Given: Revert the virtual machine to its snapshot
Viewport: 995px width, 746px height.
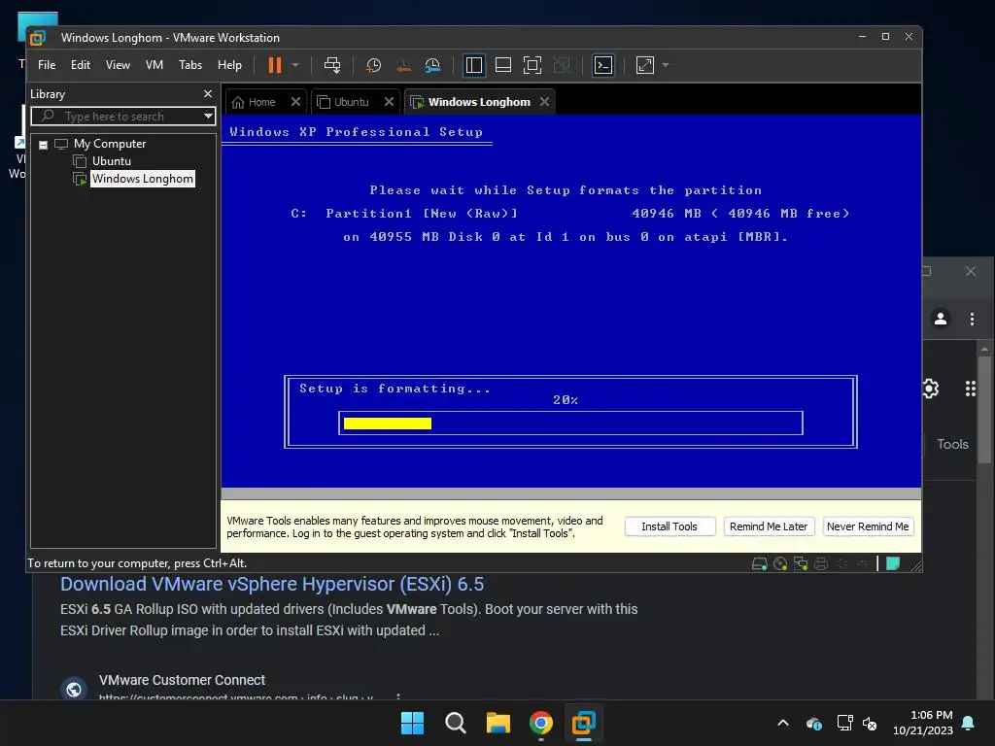Looking at the screenshot, I should pos(403,65).
